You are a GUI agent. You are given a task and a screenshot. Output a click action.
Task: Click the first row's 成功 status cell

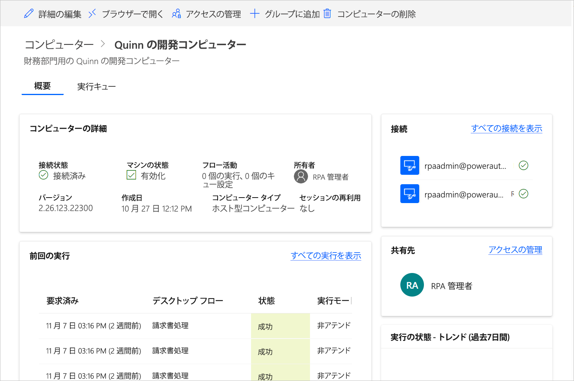281,326
